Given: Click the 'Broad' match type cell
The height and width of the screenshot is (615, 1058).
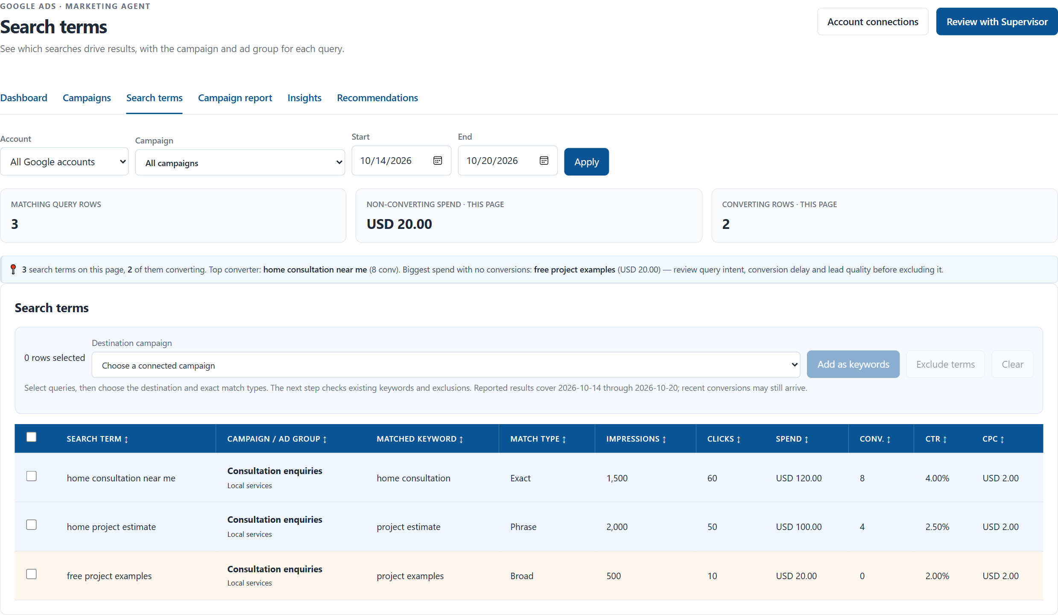Looking at the screenshot, I should coord(522,576).
